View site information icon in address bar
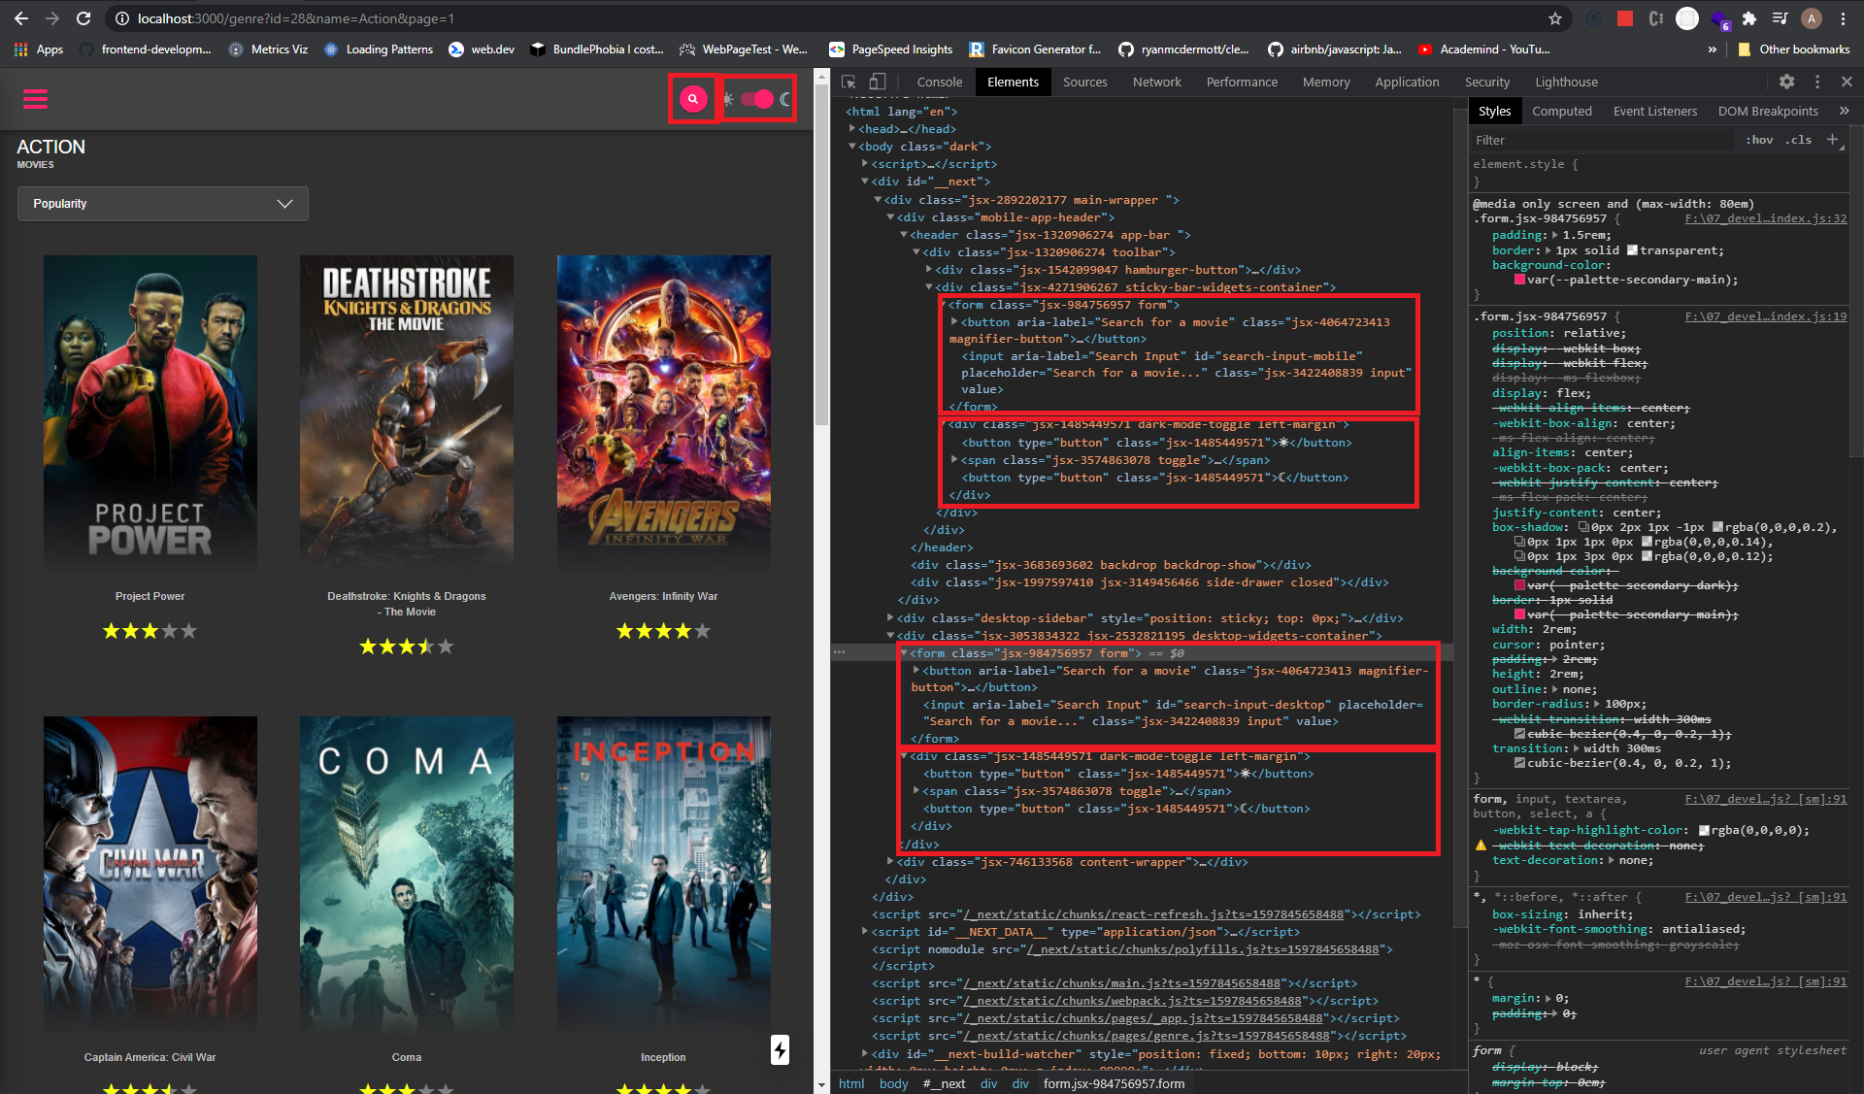 point(121,18)
